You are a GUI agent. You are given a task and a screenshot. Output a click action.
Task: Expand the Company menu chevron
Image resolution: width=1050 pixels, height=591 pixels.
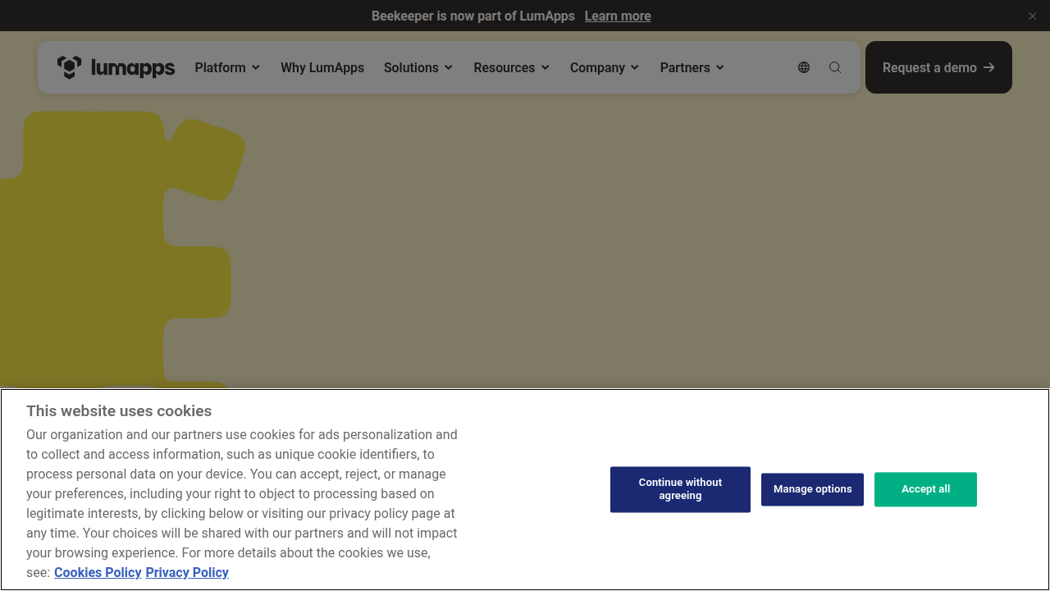coord(635,67)
